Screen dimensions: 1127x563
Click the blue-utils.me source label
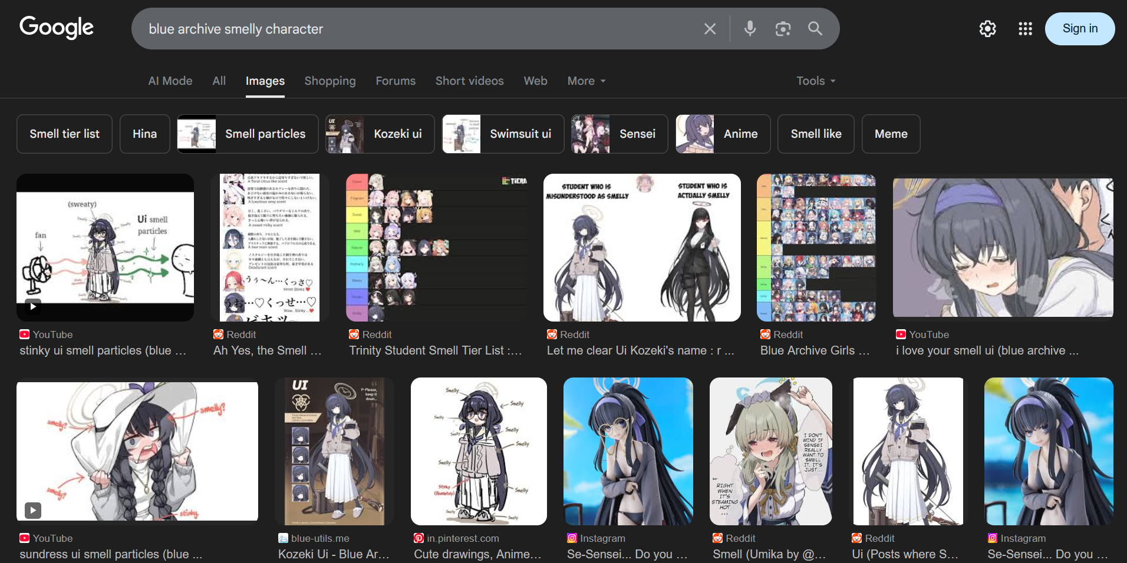320,538
